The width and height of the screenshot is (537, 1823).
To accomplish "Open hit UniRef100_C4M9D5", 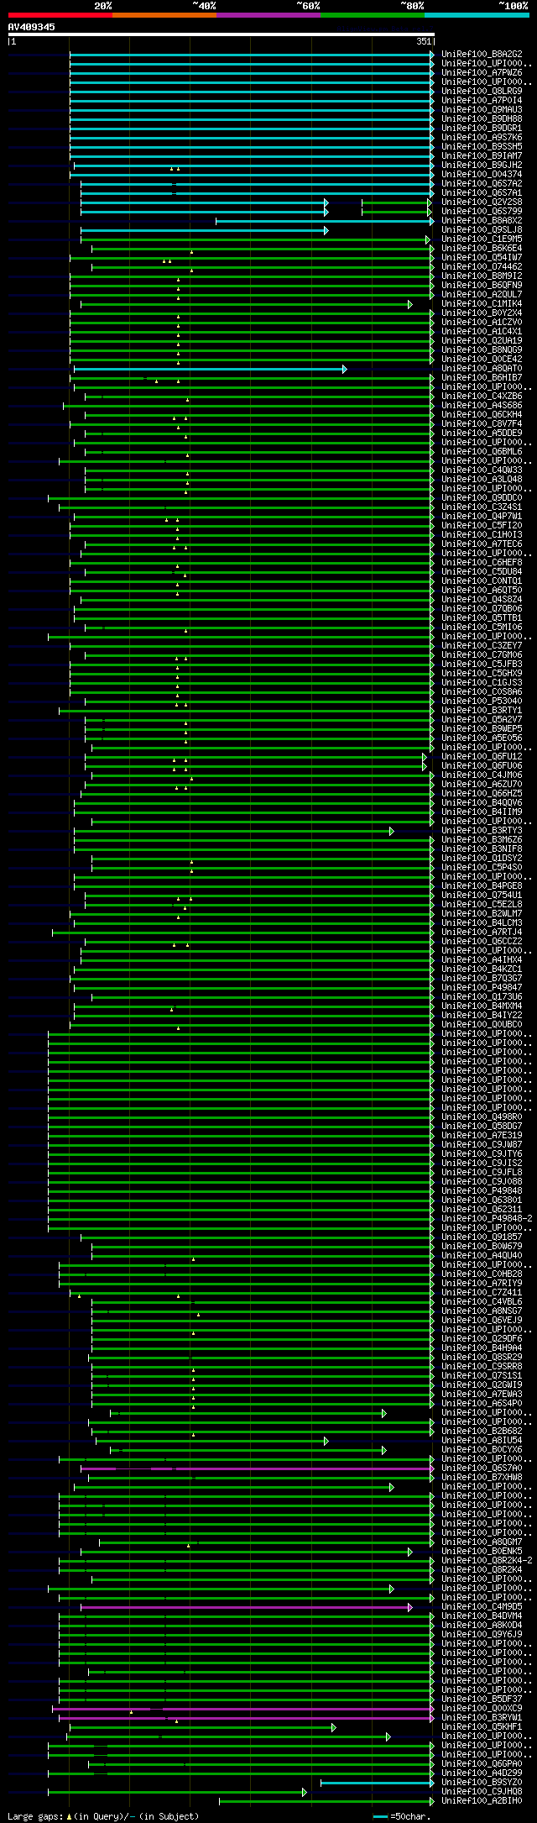I will pyautogui.click(x=482, y=1607).
